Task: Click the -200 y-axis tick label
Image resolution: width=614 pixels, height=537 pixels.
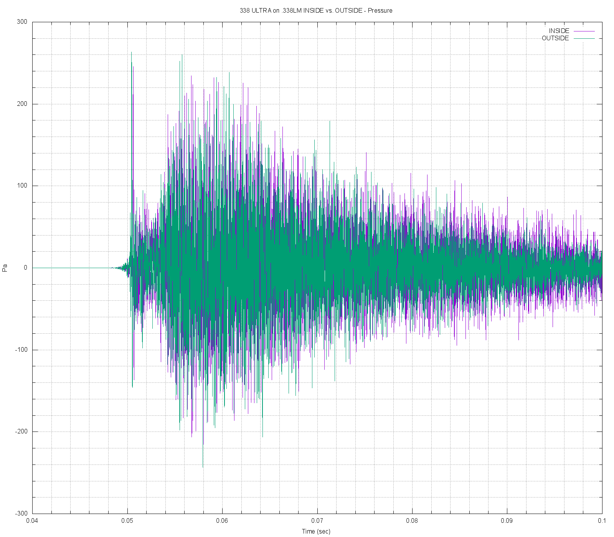Action: point(21,432)
